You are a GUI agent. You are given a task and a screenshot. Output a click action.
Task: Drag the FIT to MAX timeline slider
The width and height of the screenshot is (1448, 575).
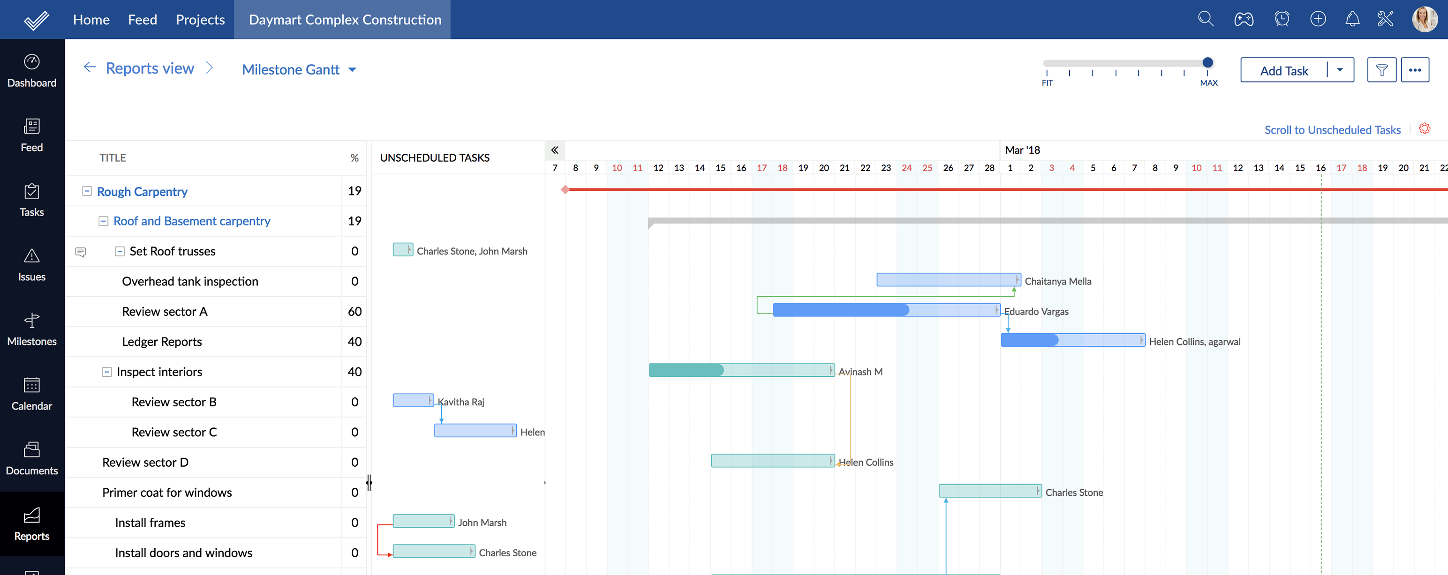tap(1205, 62)
